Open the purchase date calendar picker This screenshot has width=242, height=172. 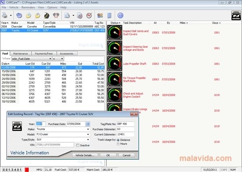tap(88, 124)
